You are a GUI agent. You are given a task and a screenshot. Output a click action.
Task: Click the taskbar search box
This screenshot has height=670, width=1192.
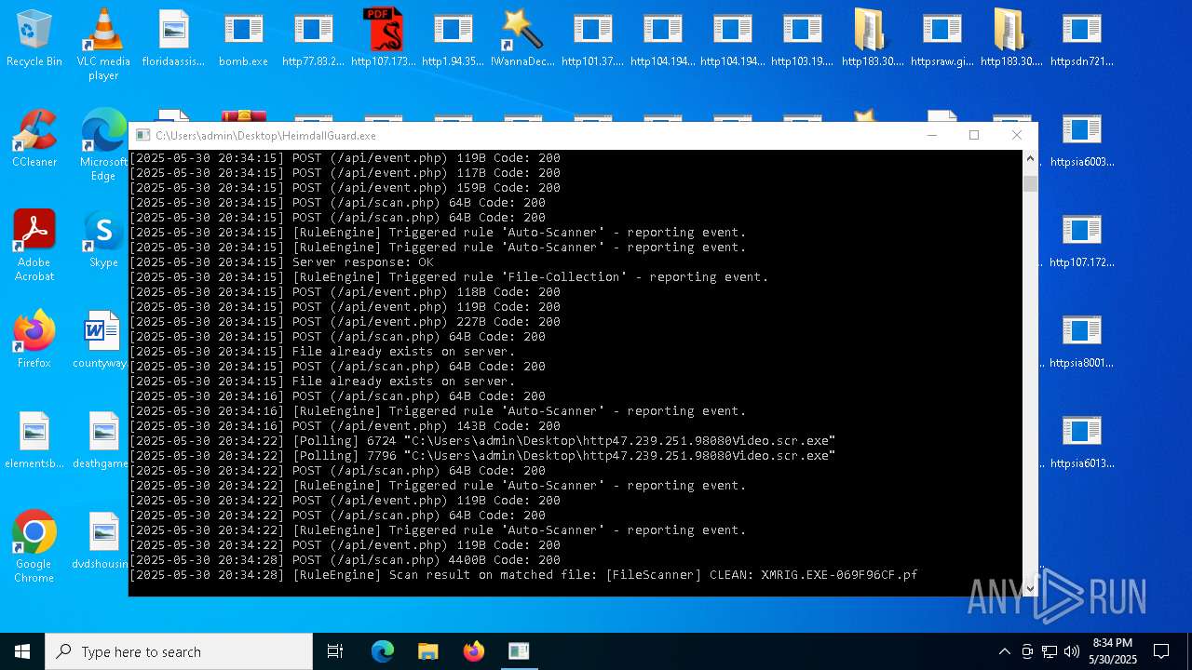pyautogui.click(x=179, y=651)
